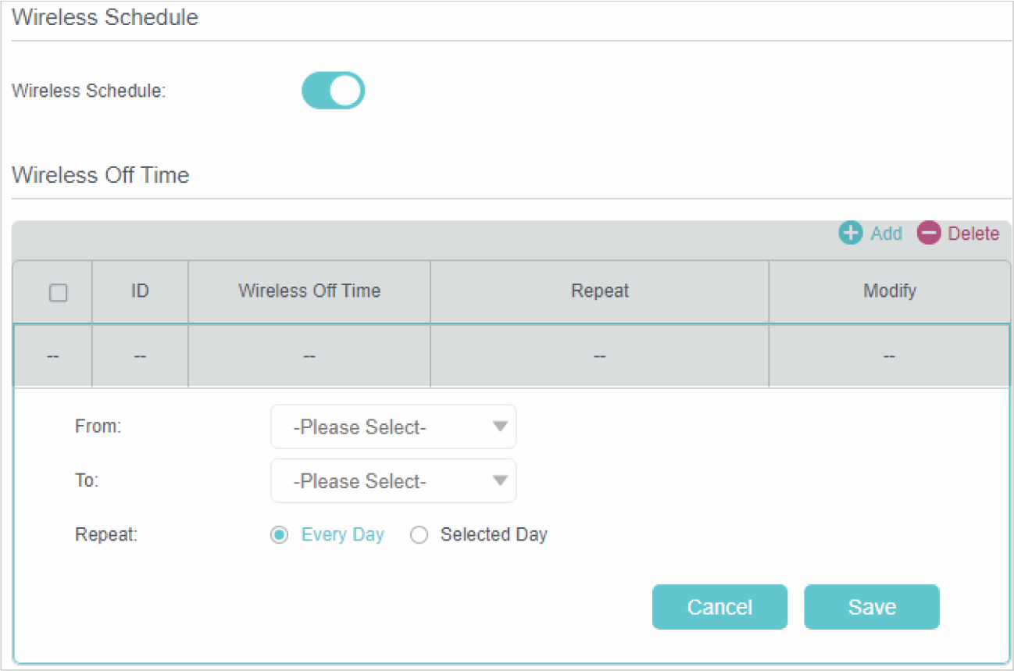Click the Modify column header
This screenshot has height=671, width=1014.
[889, 291]
